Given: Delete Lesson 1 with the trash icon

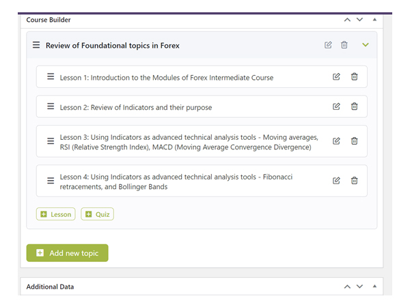Looking at the screenshot, I should coord(354,76).
